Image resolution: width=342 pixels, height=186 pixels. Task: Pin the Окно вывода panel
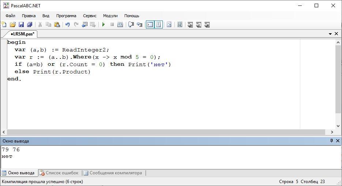coord(331,141)
